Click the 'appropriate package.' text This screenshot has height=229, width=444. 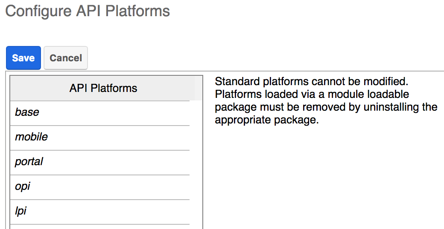click(x=267, y=120)
